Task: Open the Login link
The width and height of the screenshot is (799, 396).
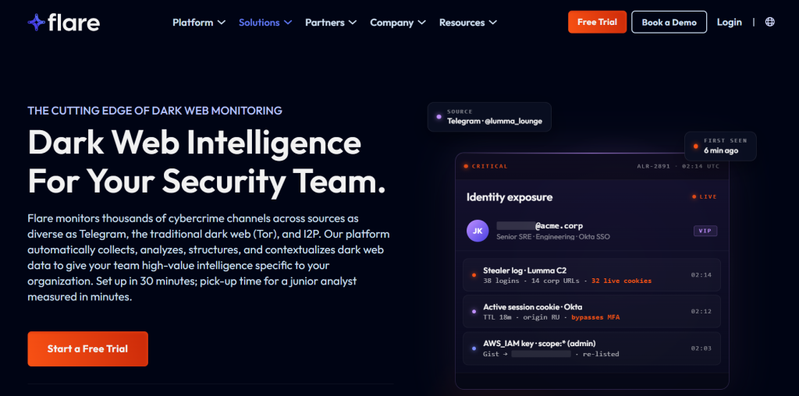Action: [730, 22]
